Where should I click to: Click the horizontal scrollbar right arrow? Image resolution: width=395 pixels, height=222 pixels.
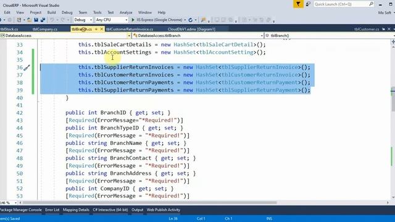pos(388,203)
